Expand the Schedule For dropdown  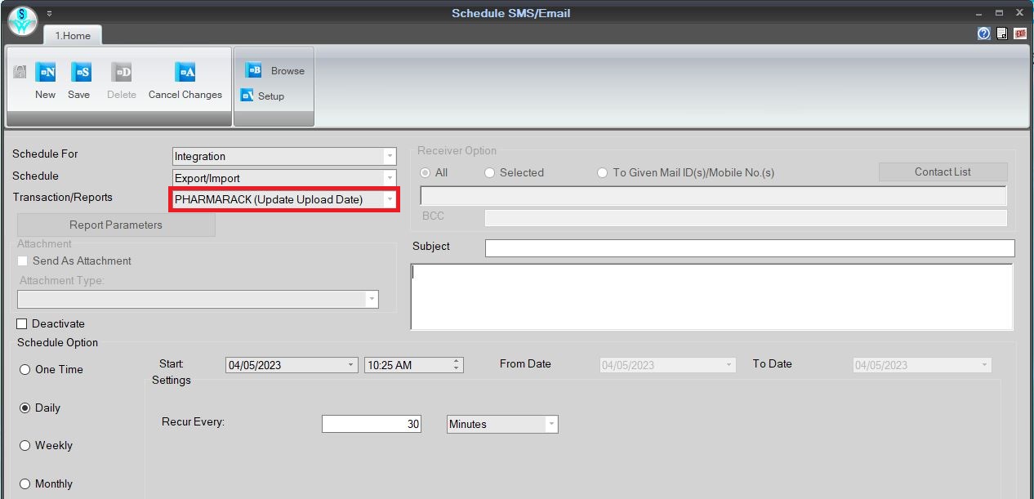(x=390, y=156)
